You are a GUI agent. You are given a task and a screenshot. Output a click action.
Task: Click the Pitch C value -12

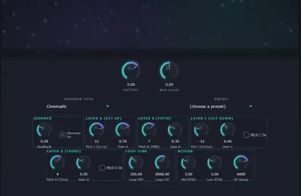click(201, 141)
